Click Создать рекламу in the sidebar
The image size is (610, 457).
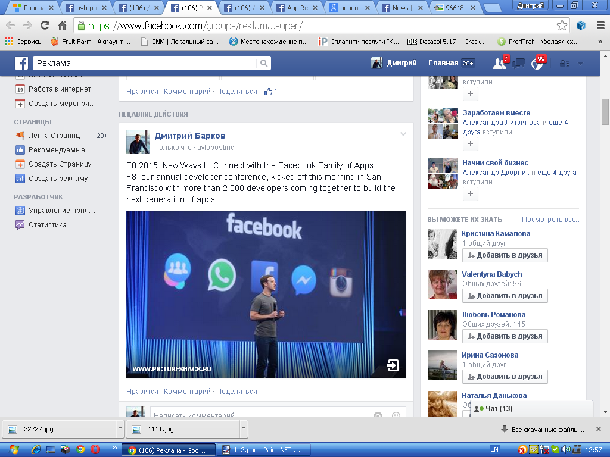coord(51,179)
